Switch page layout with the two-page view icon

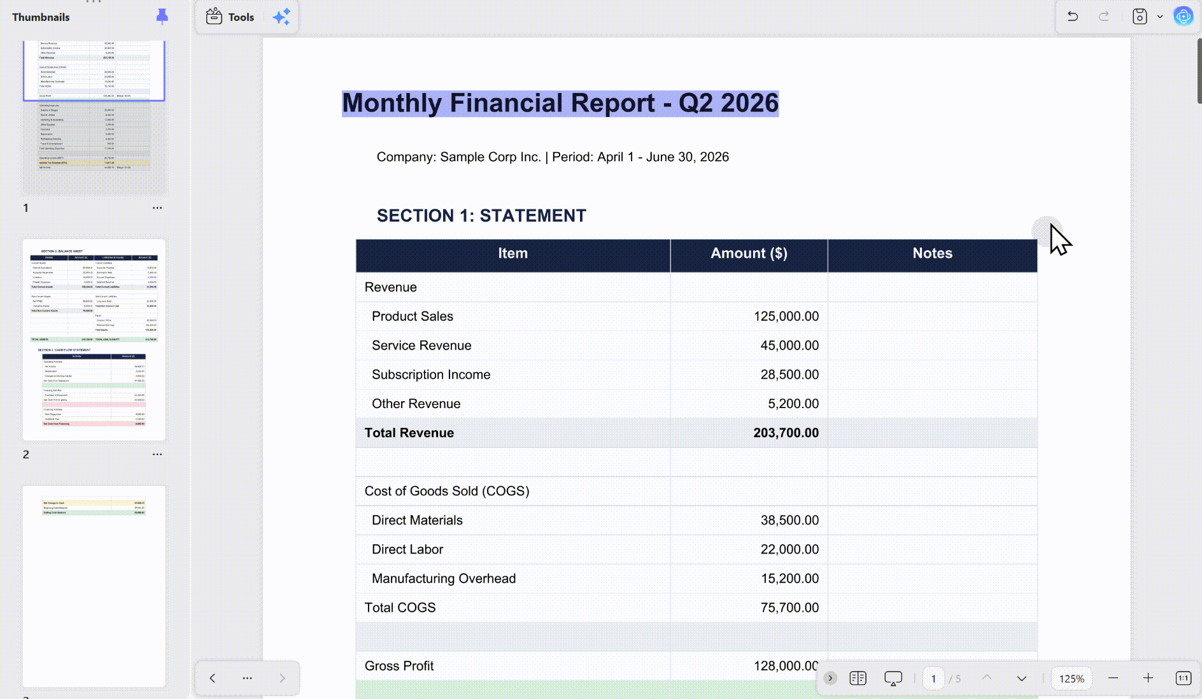click(858, 679)
